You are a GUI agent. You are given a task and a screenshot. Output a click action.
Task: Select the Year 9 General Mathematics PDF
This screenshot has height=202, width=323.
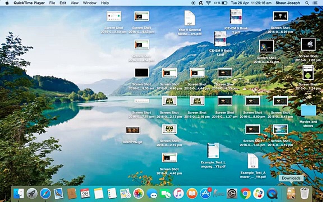pos(190,18)
